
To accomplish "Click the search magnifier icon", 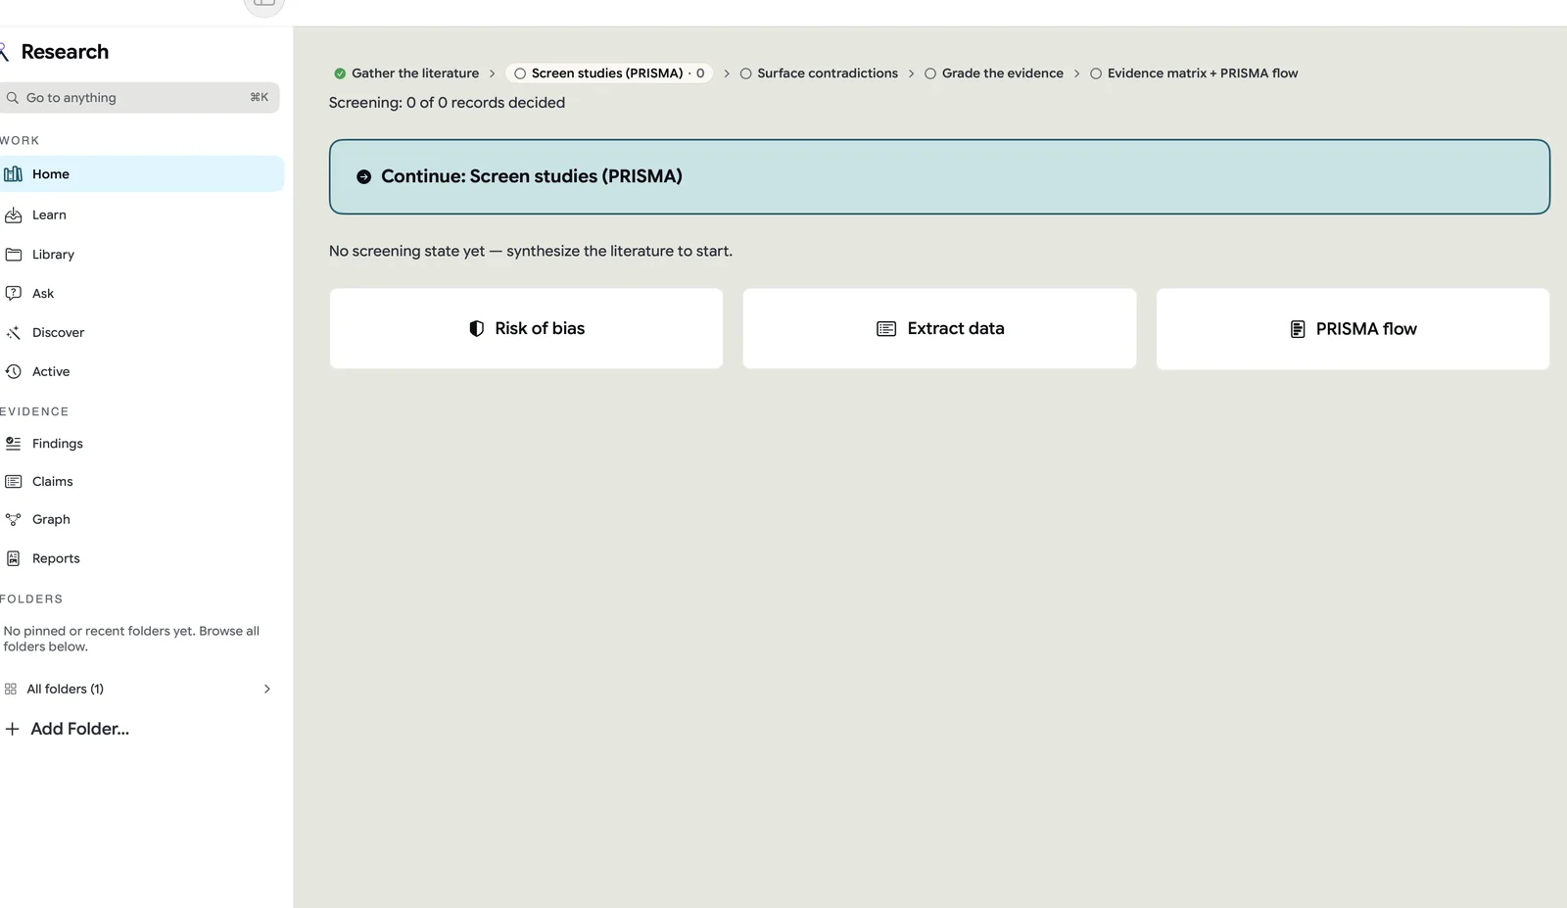I will (13, 98).
